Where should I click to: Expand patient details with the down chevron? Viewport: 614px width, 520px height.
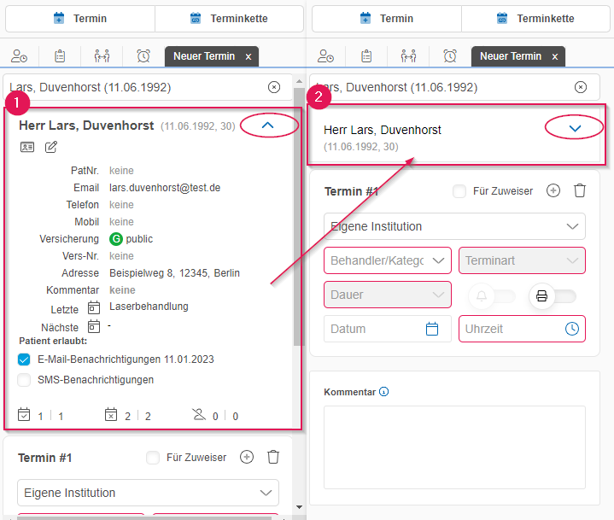pos(575,128)
